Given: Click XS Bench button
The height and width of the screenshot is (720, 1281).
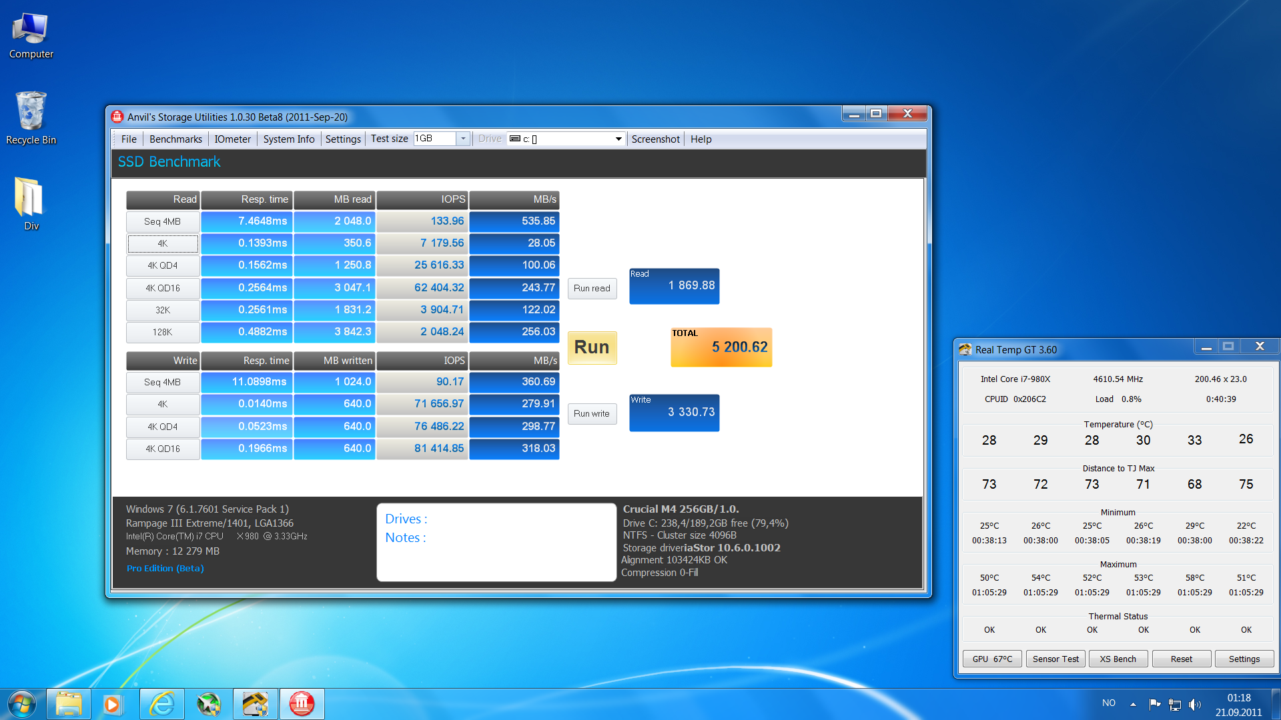Looking at the screenshot, I should [1118, 659].
